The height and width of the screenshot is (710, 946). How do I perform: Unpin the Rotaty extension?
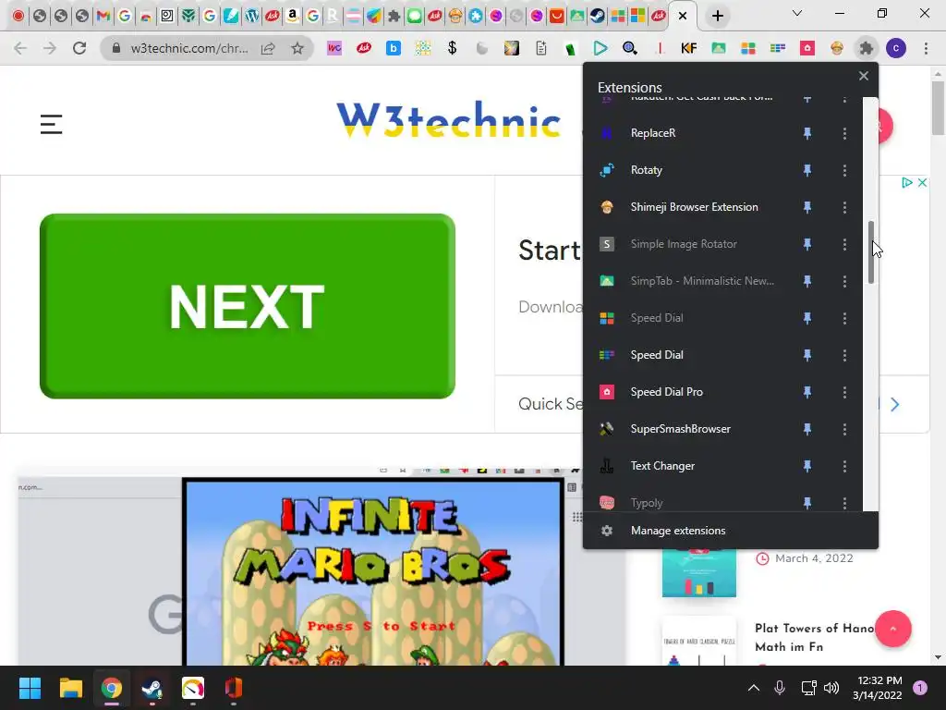[807, 170]
